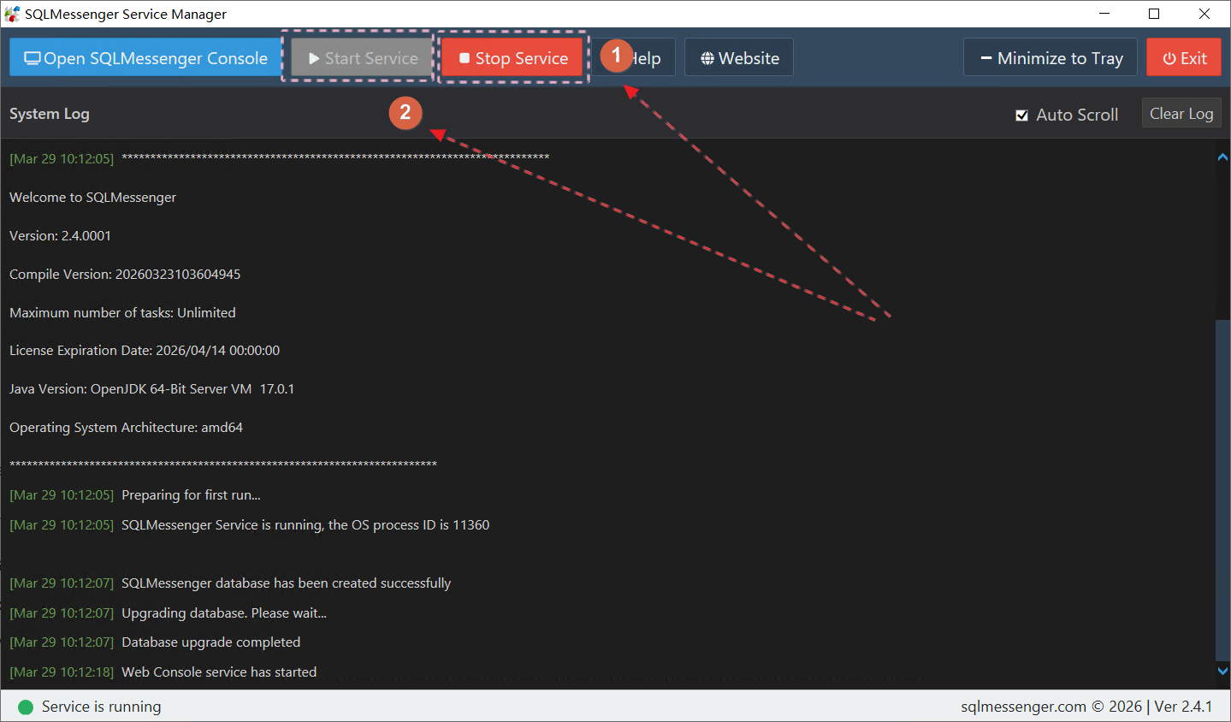Viewport: 1231px width, 722px height.
Task: Click the green service status indicator dot
Action: click(x=25, y=707)
